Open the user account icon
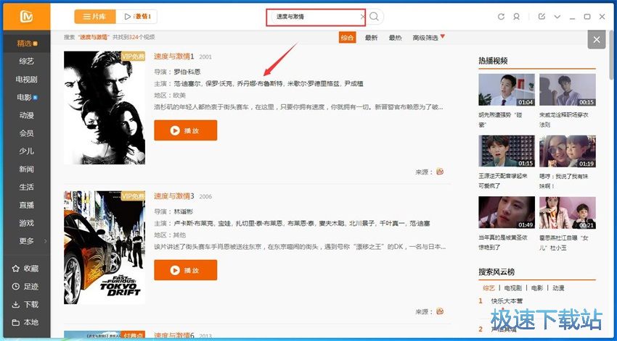This screenshot has width=617, height=341. (516, 17)
